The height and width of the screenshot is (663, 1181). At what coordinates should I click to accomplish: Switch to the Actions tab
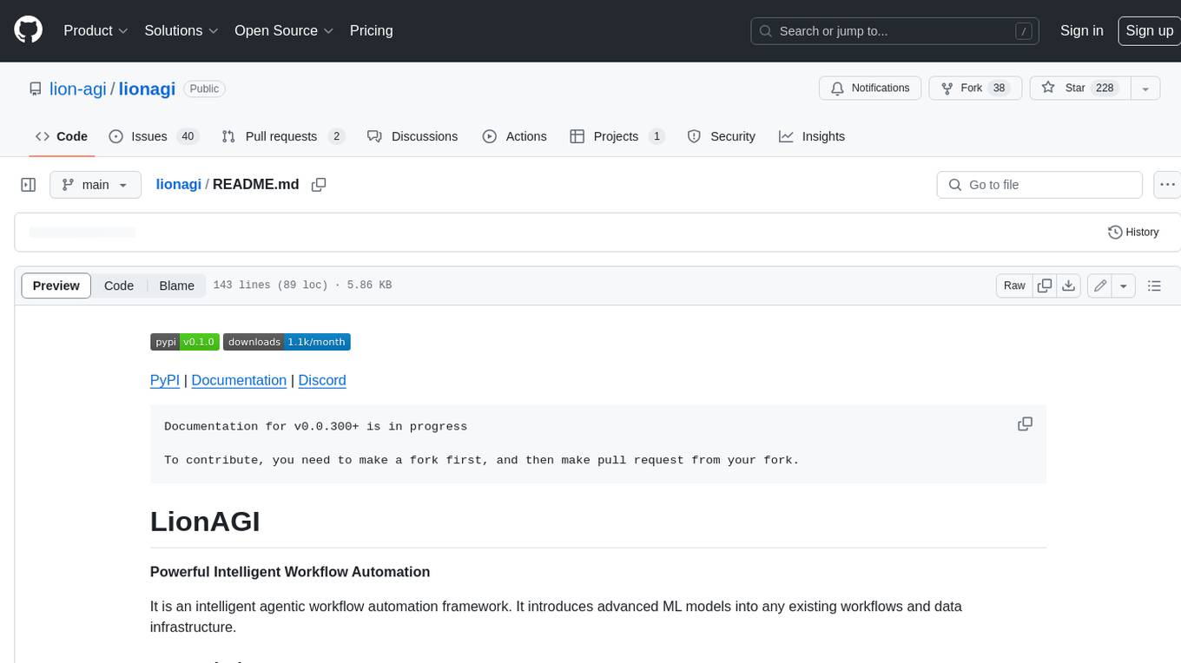[514, 136]
